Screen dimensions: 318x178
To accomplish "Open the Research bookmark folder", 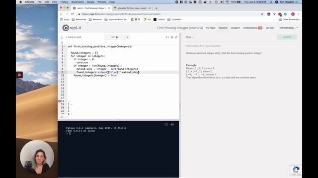I will (95, 20).
